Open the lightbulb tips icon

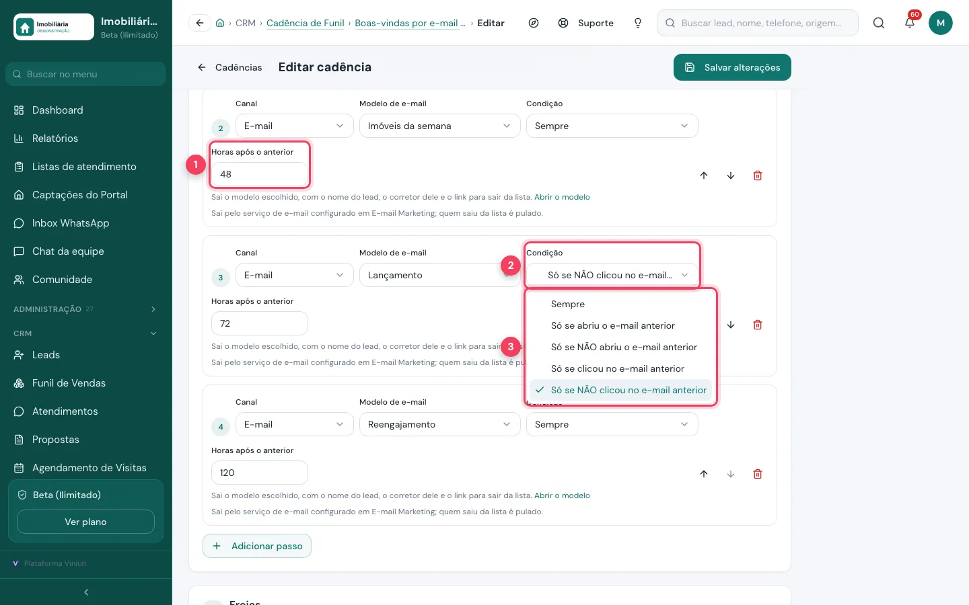point(638,23)
